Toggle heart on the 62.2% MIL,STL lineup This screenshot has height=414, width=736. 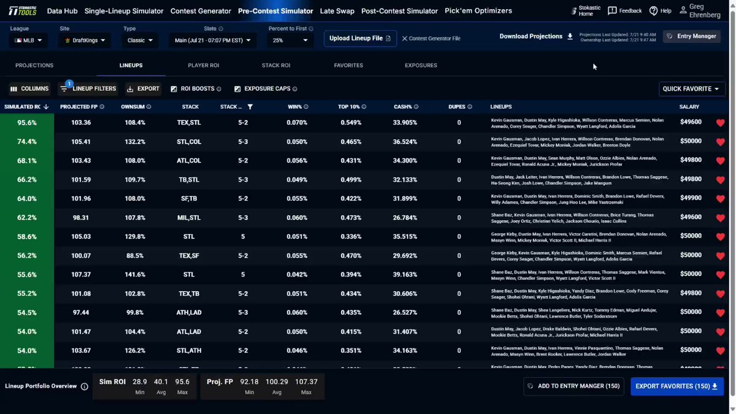pos(721,218)
